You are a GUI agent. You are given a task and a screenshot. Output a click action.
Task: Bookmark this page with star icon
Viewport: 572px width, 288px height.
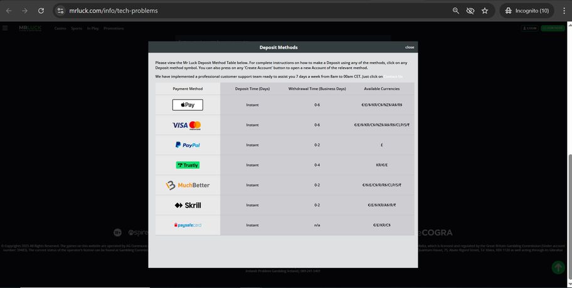(x=485, y=11)
